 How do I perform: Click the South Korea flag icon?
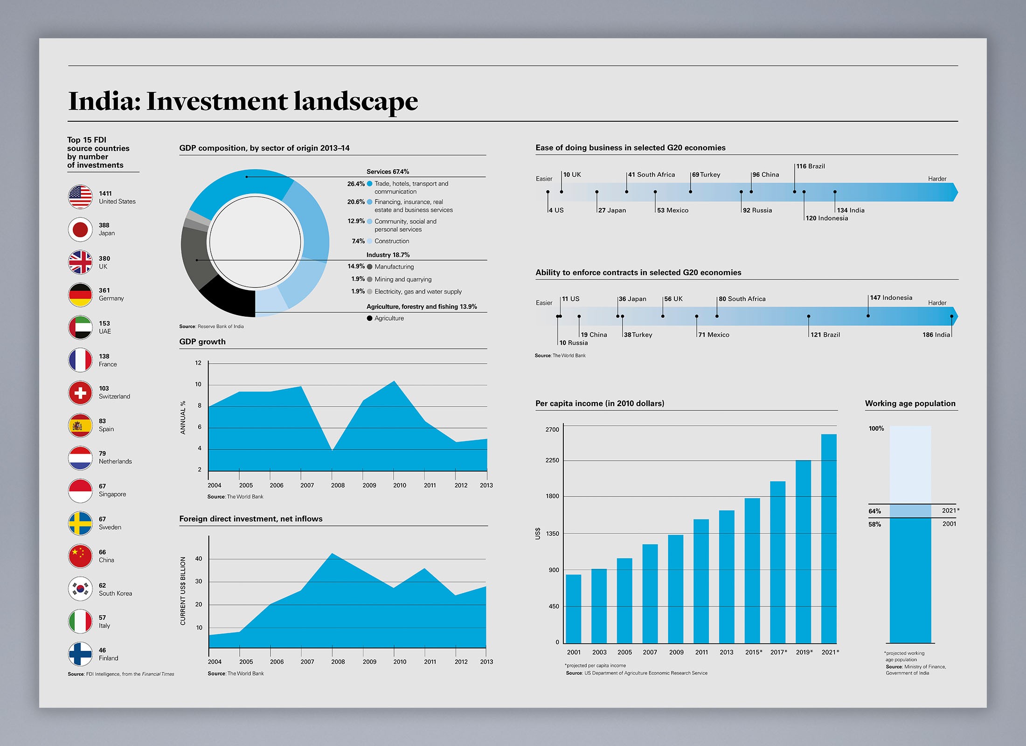80,589
